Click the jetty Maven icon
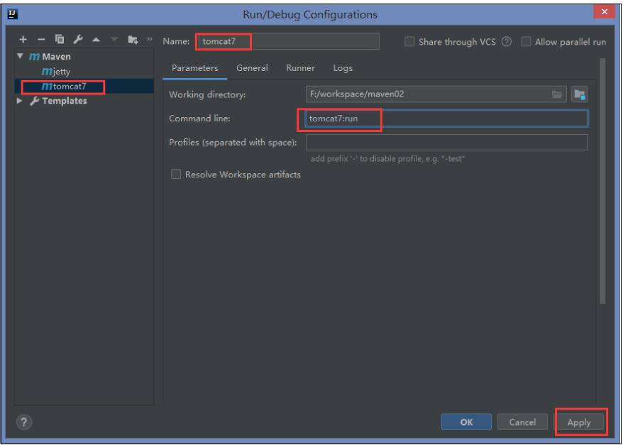This screenshot has width=623, height=445. (47, 72)
